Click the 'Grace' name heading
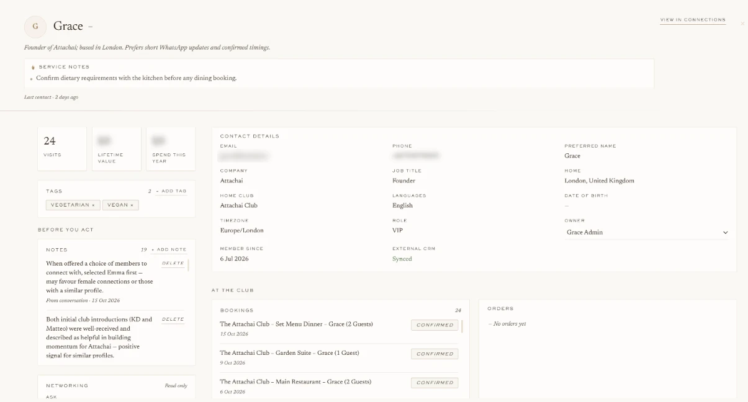 (68, 26)
